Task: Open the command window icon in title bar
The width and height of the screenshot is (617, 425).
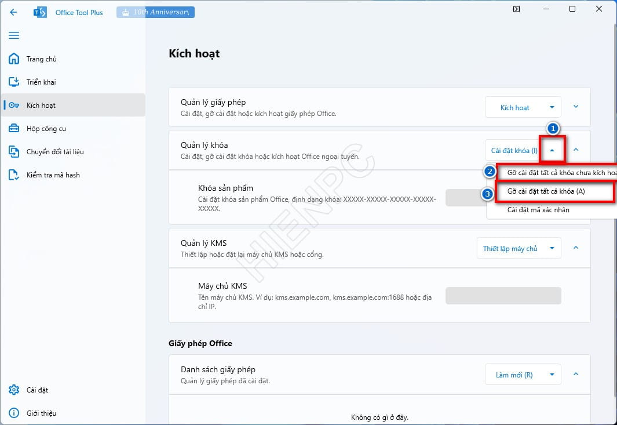Action: (516, 9)
